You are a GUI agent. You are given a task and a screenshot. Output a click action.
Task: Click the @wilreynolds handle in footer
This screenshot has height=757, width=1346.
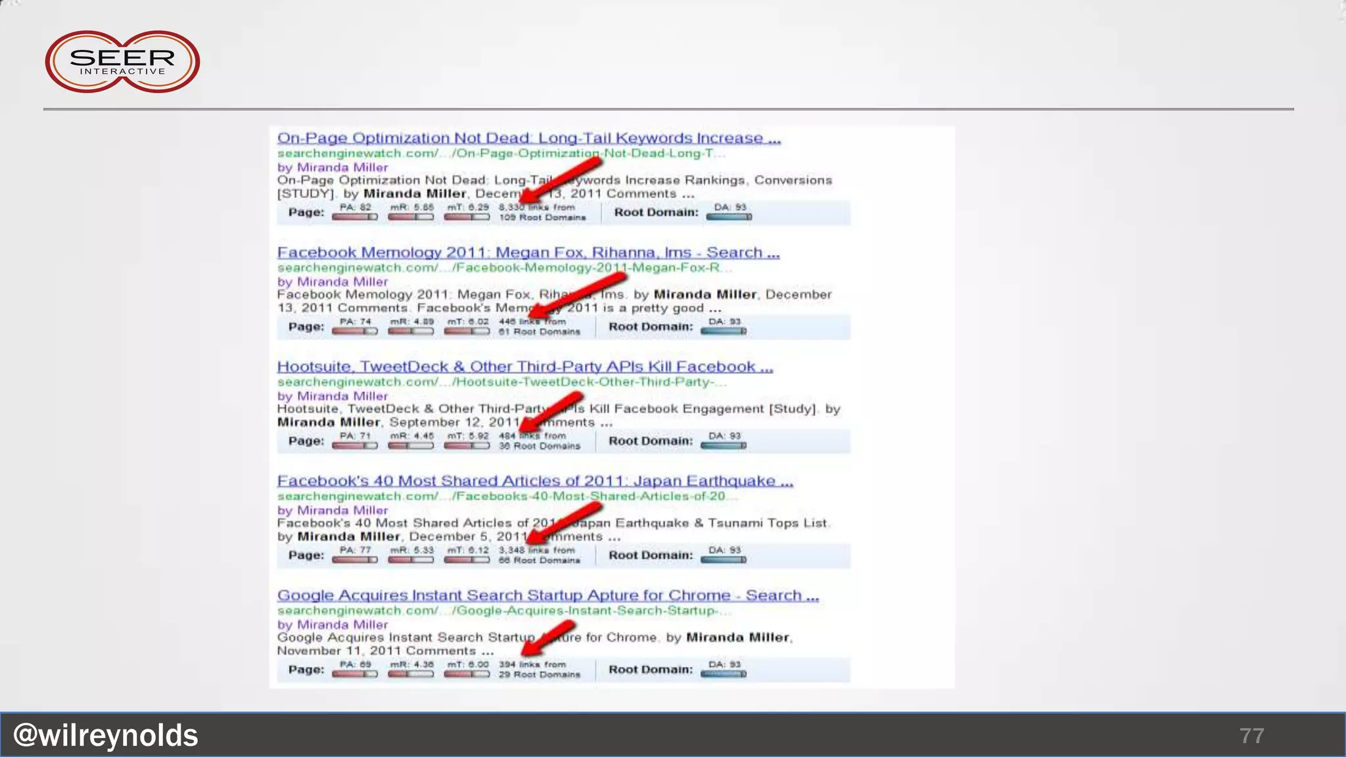tap(106, 735)
